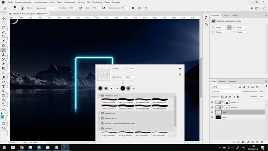Select the Magic Wand tool

3,32
